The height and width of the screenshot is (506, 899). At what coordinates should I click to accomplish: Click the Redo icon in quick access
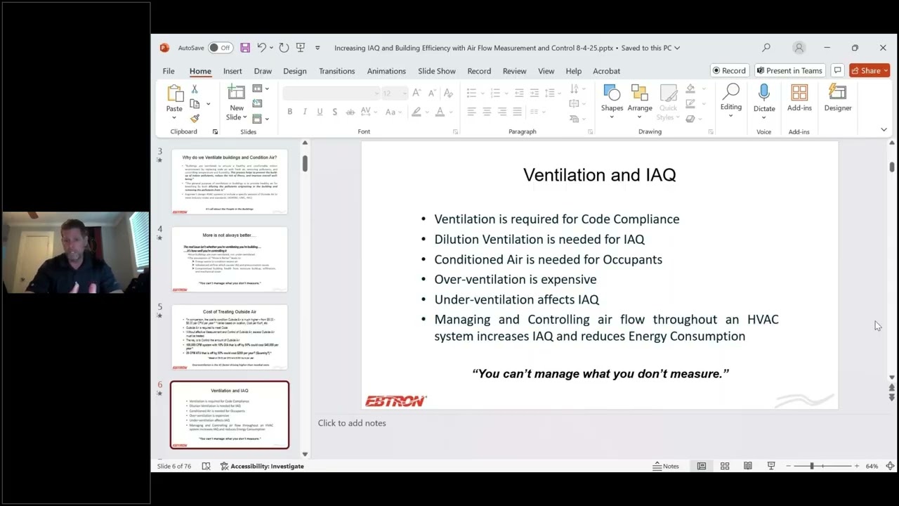pyautogui.click(x=284, y=48)
